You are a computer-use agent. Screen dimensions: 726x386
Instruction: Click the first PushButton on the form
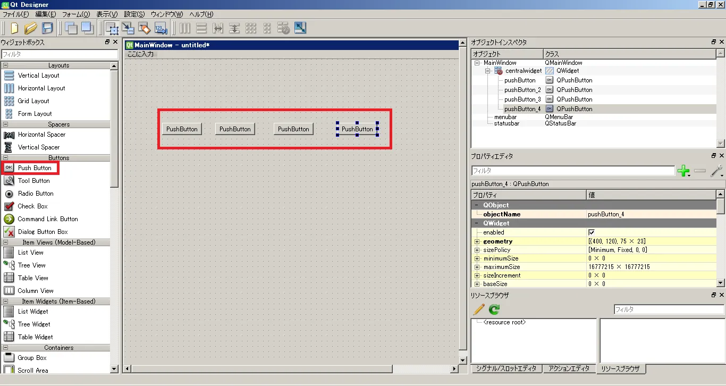pos(182,129)
